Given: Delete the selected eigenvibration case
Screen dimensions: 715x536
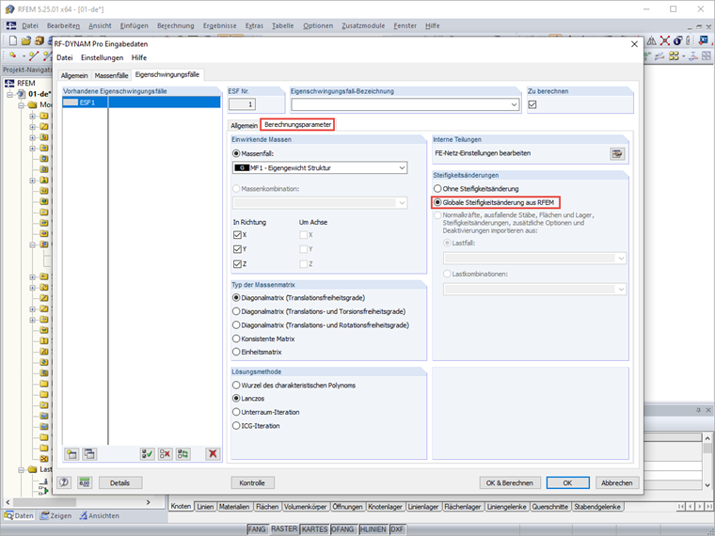Looking at the screenshot, I should pyautogui.click(x=213, y=454).
